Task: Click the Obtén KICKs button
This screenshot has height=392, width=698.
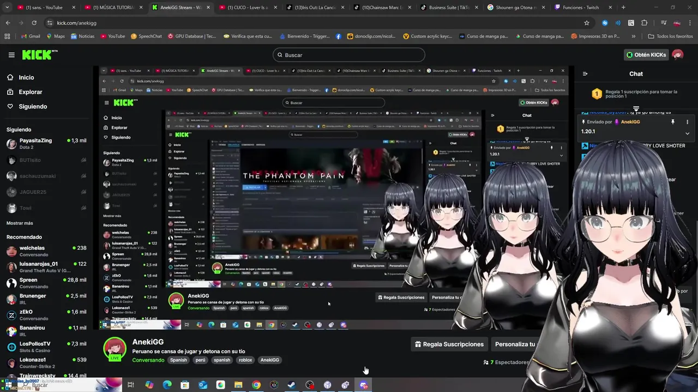Action: tap(646, 55)
